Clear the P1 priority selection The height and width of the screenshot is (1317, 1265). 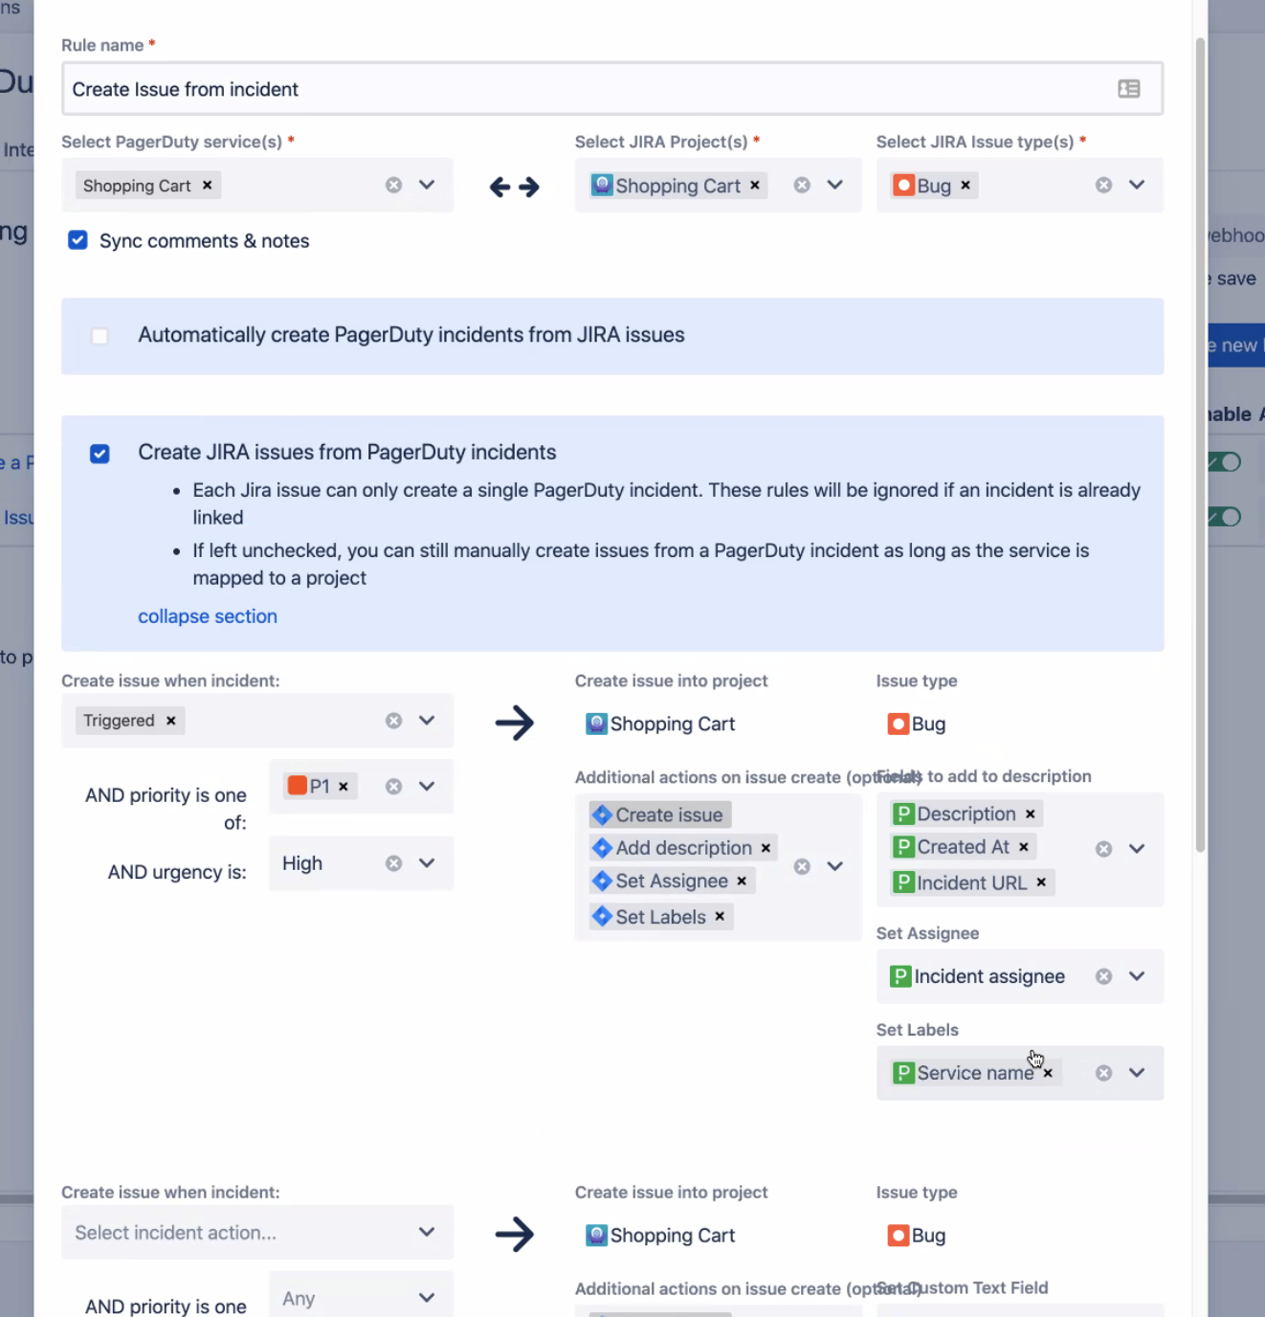click(393, 787)
